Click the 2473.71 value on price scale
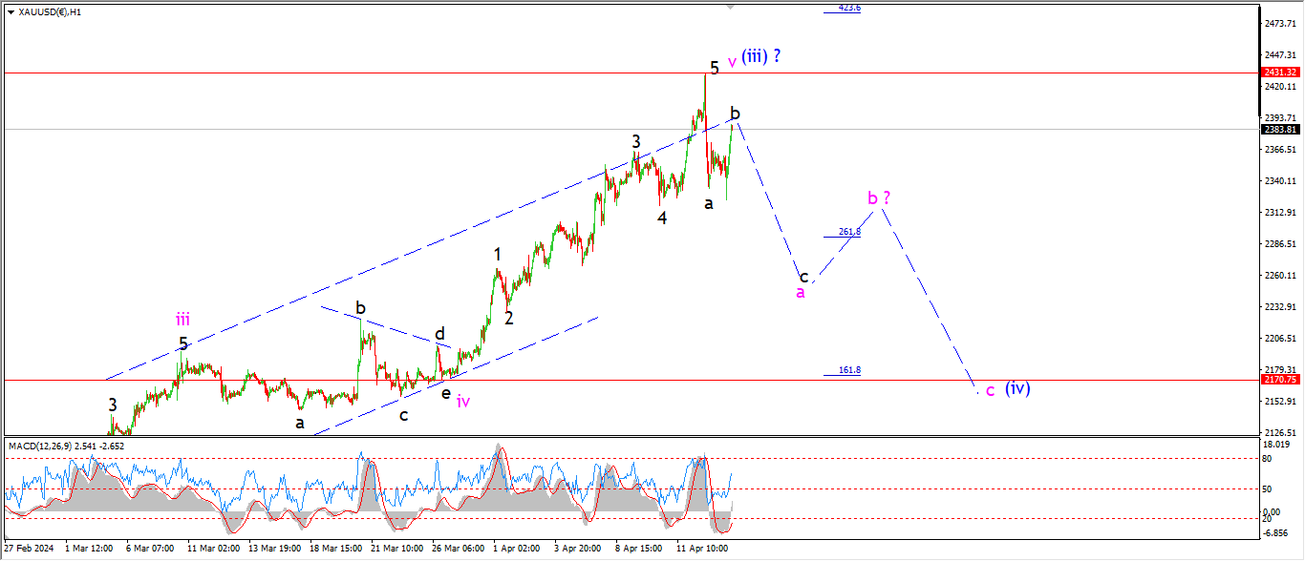This screenshot has height=561, width=1305. (x=1279, y=23)
